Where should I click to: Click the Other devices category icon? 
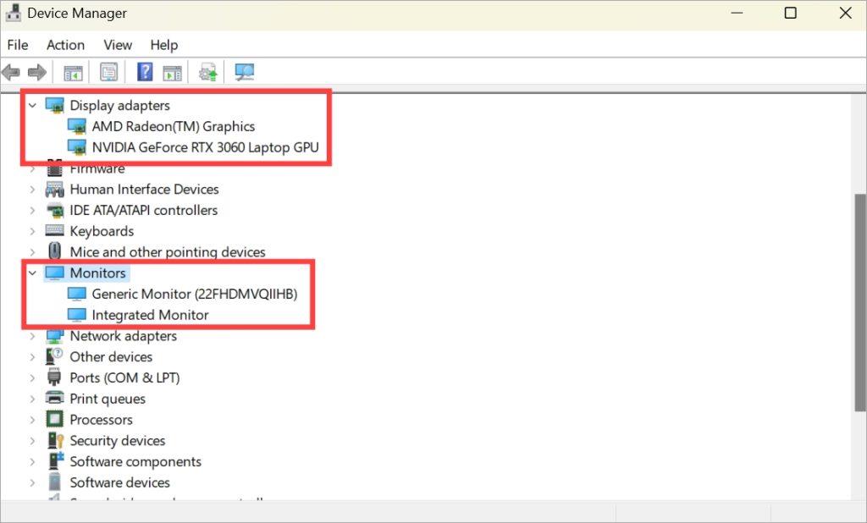[x=55, y=356]
